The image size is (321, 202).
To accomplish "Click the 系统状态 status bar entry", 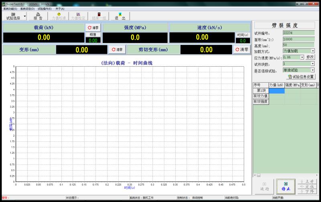I will 142,198.
